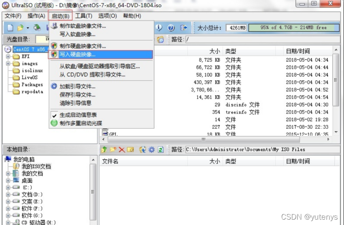
Task: Expand the images folder node
Action: pos(8,64)
